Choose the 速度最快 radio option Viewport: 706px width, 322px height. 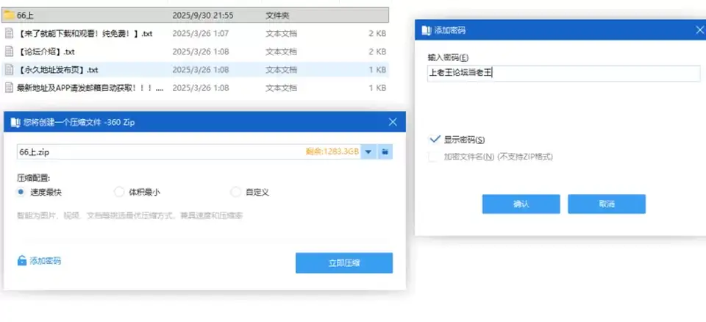click(21, 193)
